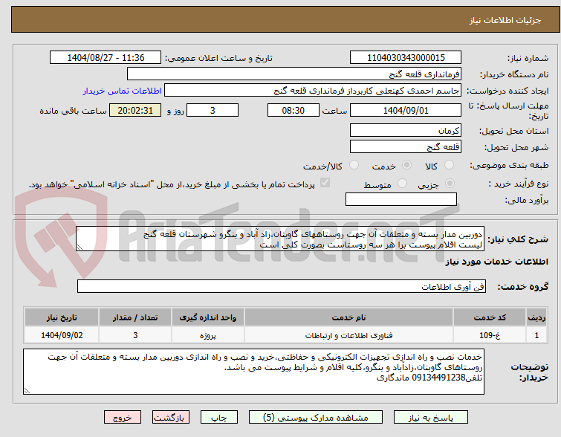Click the resize grip of توضیحات خریدار box
Image resolution: width=561 pixels, height=437 pixels.
27,391
